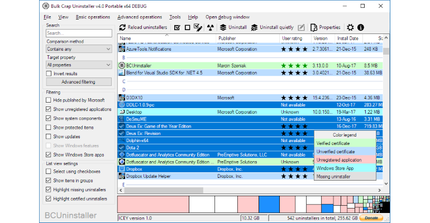The image size is (430, 223).
Task: Collapse the B group header
Action: click(123, 58)
